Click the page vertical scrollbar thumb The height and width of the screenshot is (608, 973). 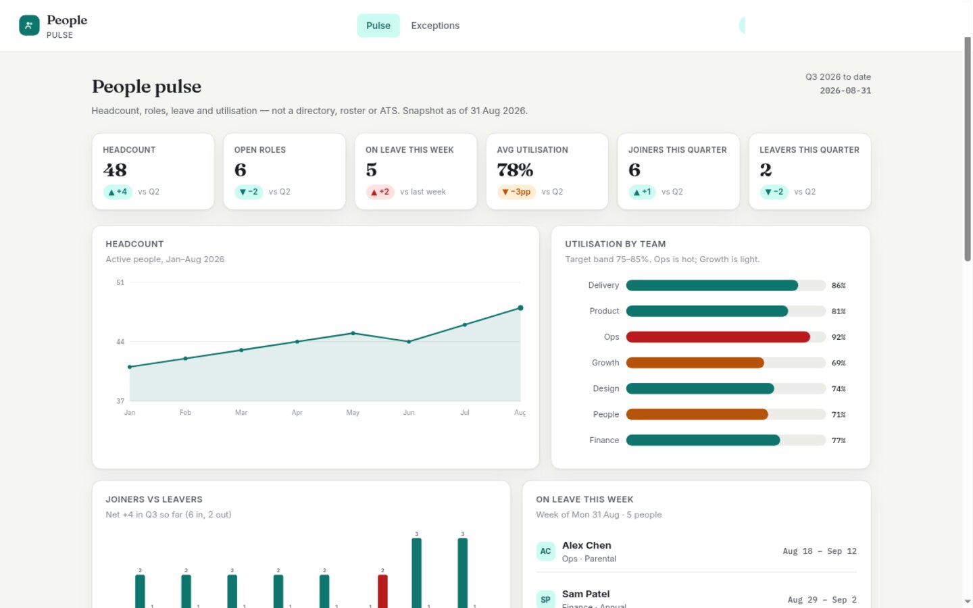(968, 149)
